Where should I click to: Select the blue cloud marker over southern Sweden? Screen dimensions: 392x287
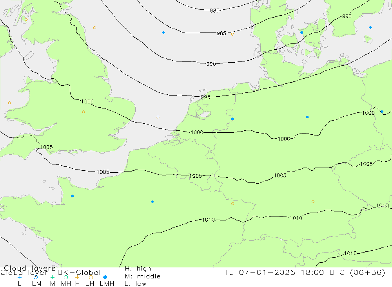[x=370, y=27]
